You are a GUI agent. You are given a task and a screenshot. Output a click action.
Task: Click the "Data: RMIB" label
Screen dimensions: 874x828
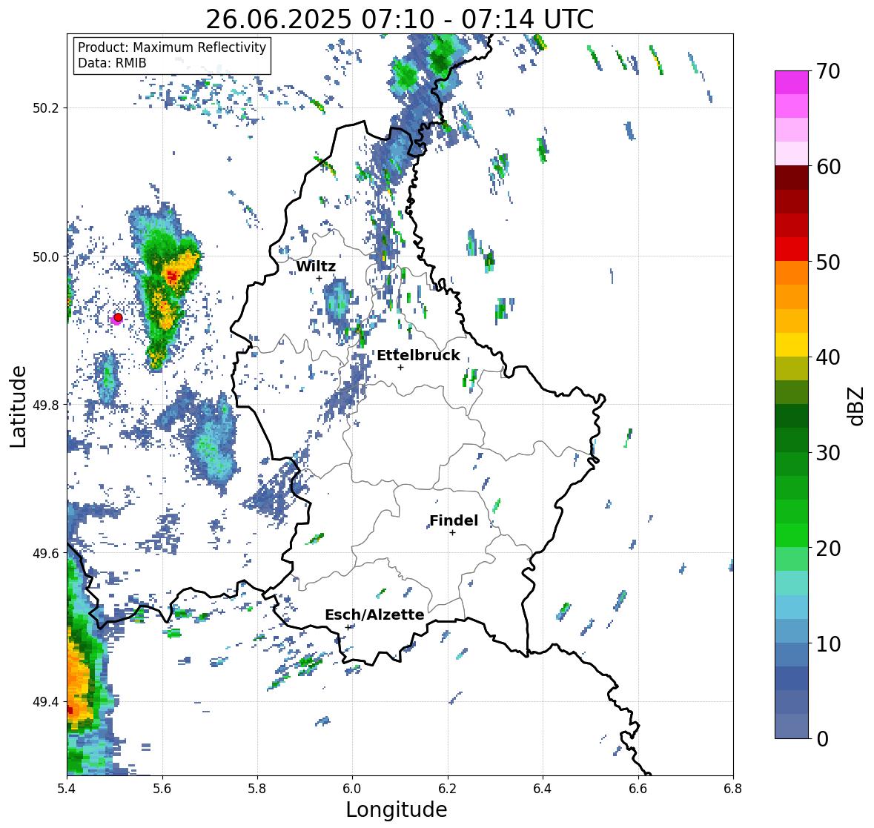pos(112,63)
